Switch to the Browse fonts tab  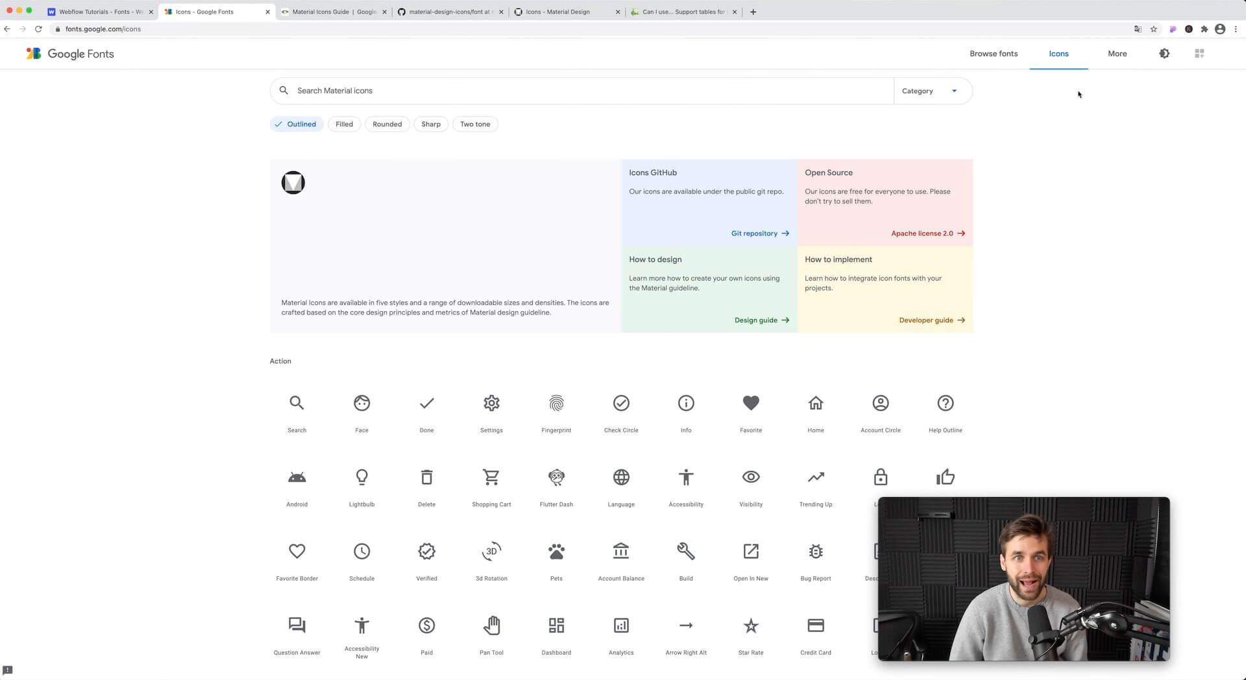[994, 53]
